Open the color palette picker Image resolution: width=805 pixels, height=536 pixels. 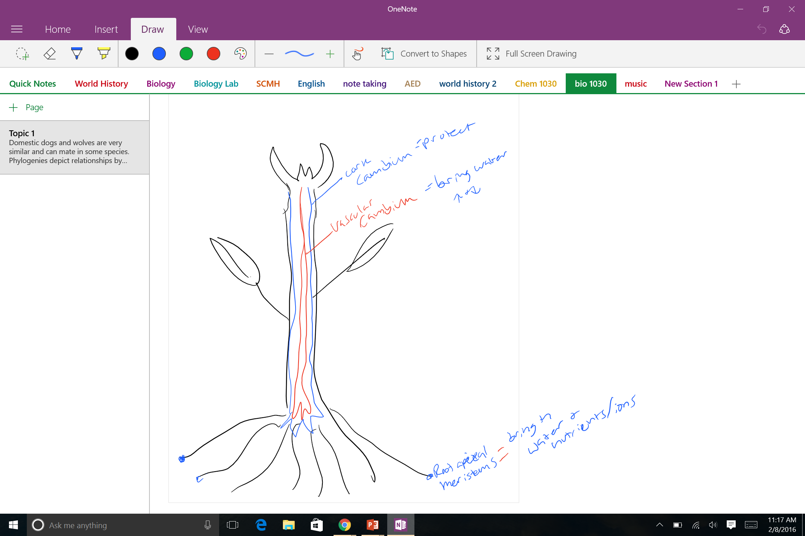(x=240, y=54)
